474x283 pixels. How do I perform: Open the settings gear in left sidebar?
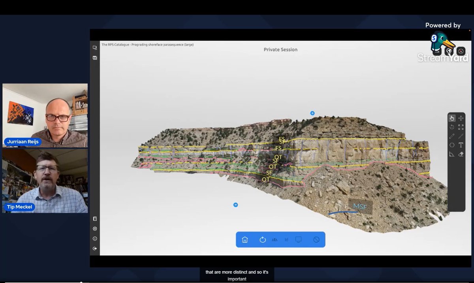coord(95,228)
